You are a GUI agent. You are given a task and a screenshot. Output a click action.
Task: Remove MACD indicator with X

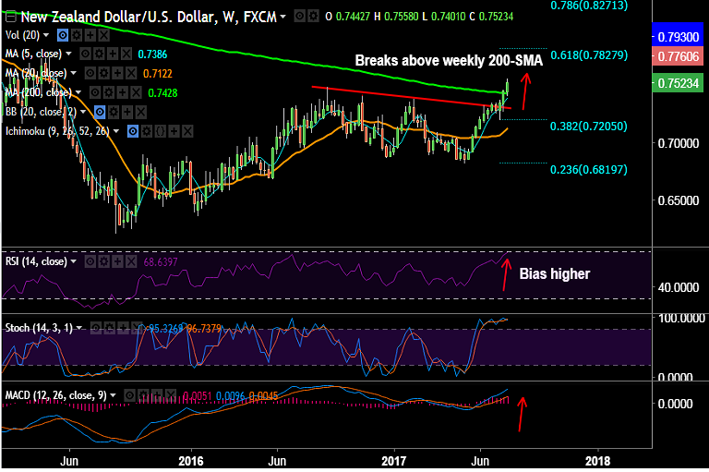[x=171, y=396]
